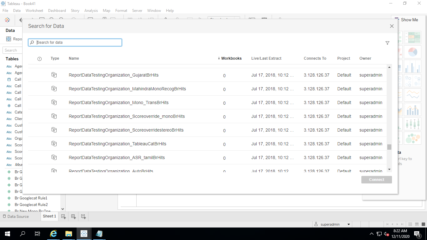Select the pie chart in Show Me
Image resolution: width=427 pixels, height=240 pixels.
click(x=413, y=52)
